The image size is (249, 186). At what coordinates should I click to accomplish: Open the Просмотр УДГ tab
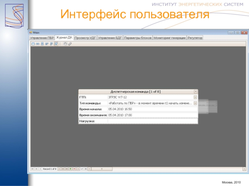click(85, 38)
